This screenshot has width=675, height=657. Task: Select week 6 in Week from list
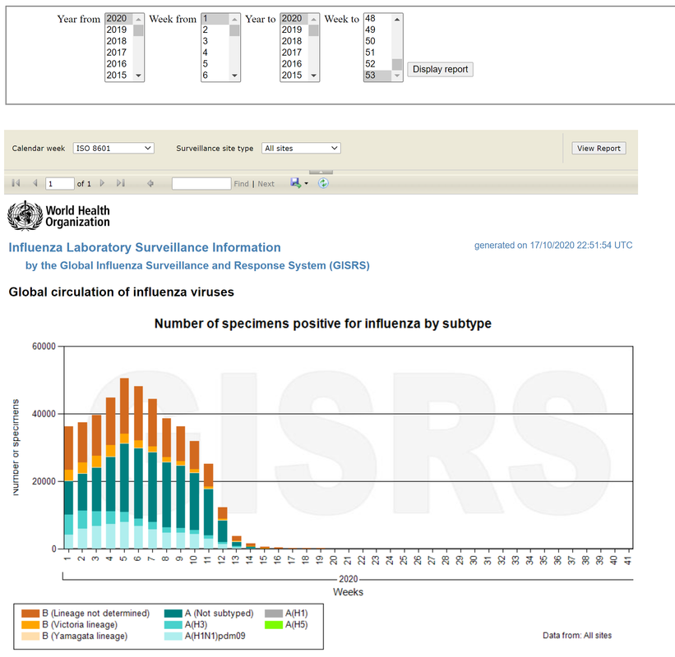click(215, 76)
